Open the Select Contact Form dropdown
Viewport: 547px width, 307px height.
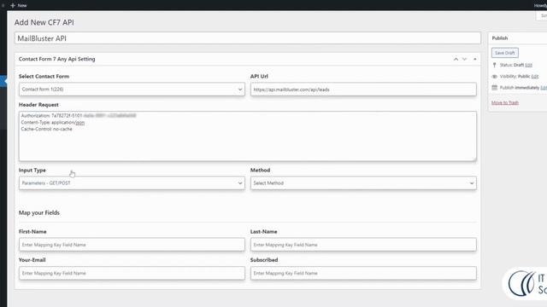point(132,90)
